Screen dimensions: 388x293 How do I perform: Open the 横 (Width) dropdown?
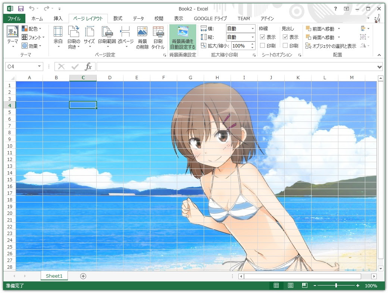click(x=253, y=28)
